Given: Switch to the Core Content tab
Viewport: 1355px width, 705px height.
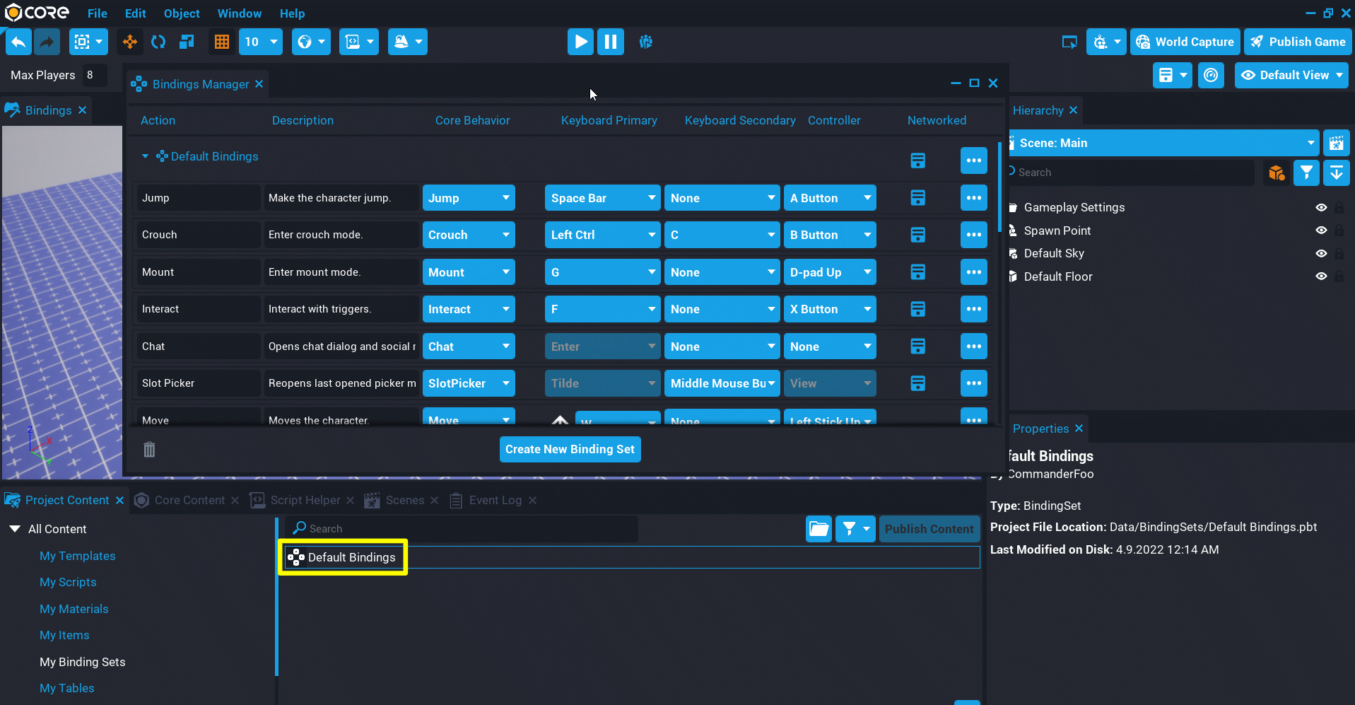Looking at the screenshot, I should (x=189, y=500).
